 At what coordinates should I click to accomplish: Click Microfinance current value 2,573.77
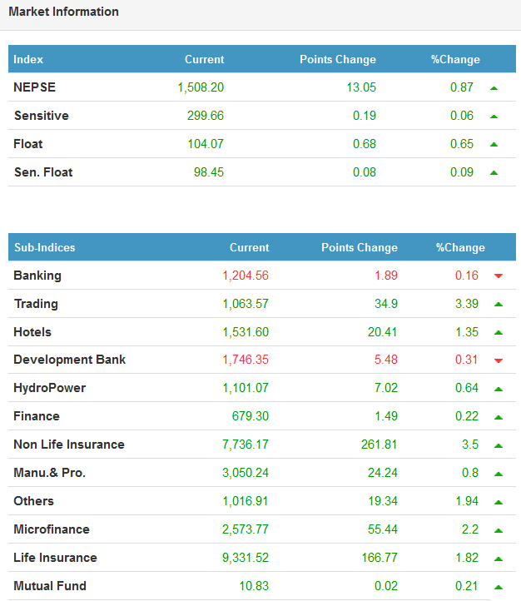[246, 530]
